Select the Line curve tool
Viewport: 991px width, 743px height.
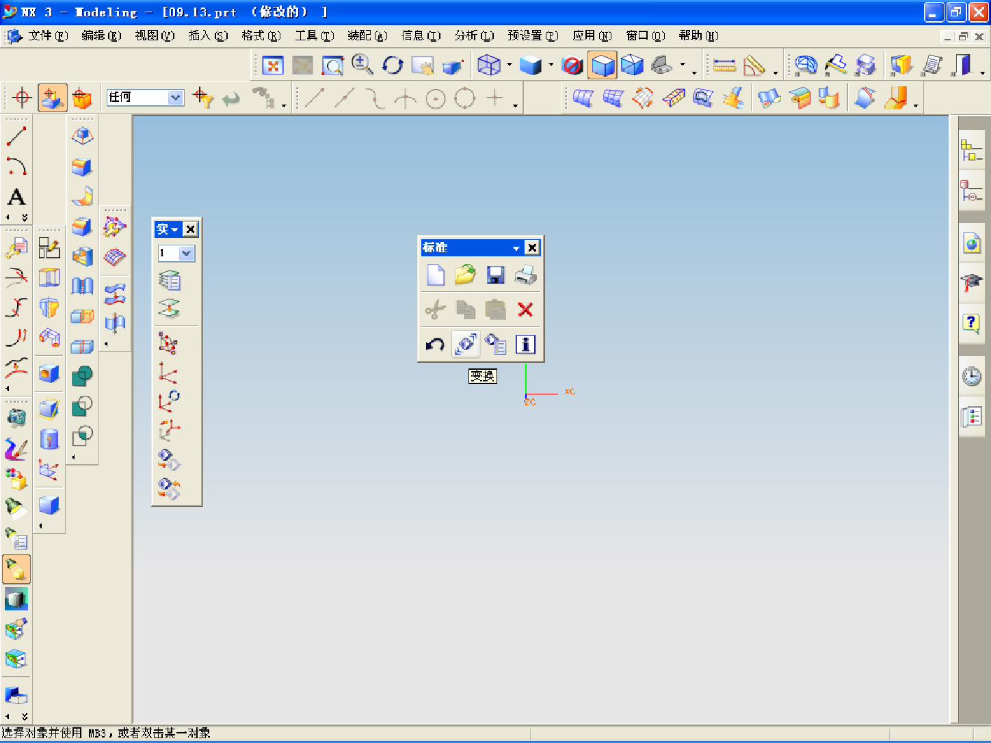(16, 136)
